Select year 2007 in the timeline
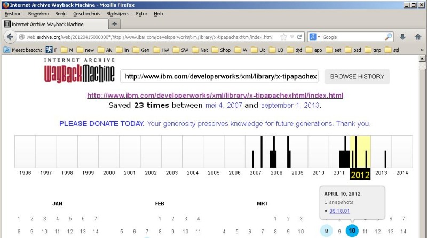 [256, 173]
